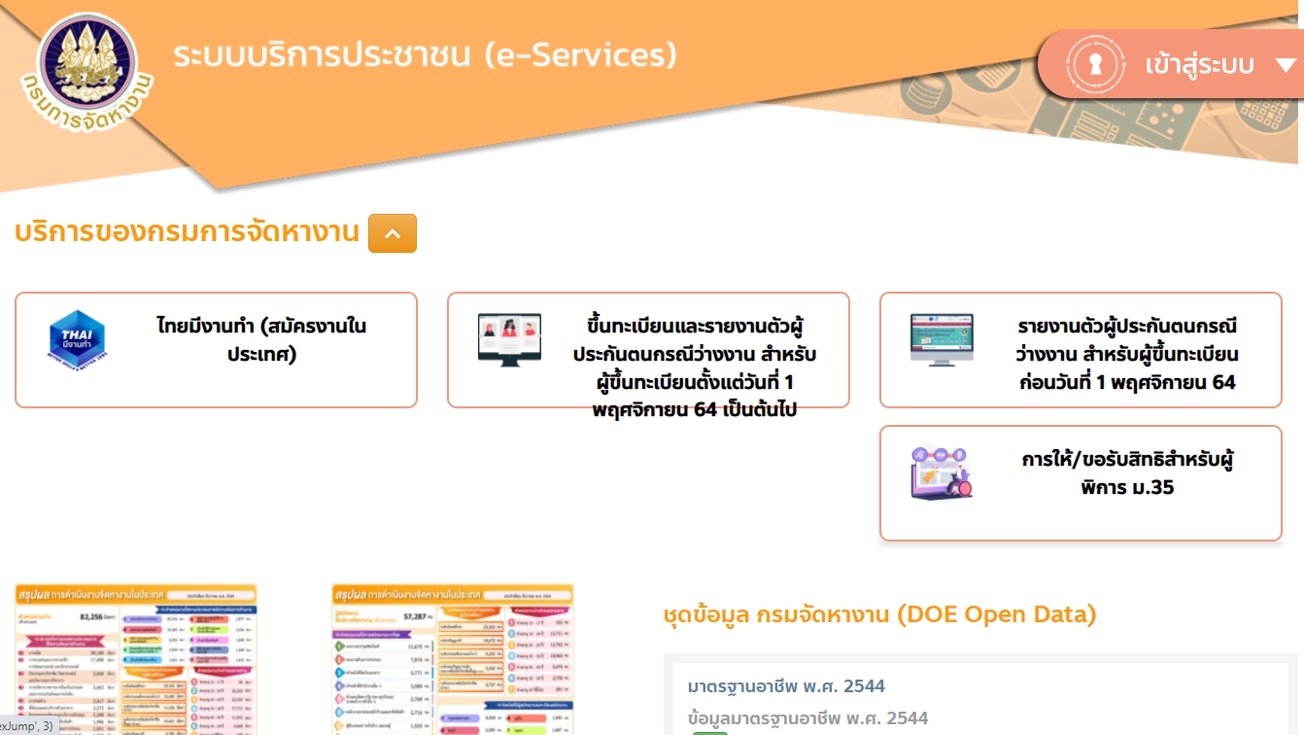Select the computer screen icon on the reporting card
This screenshot has width=1304, height=735.
tap(942, 337)
